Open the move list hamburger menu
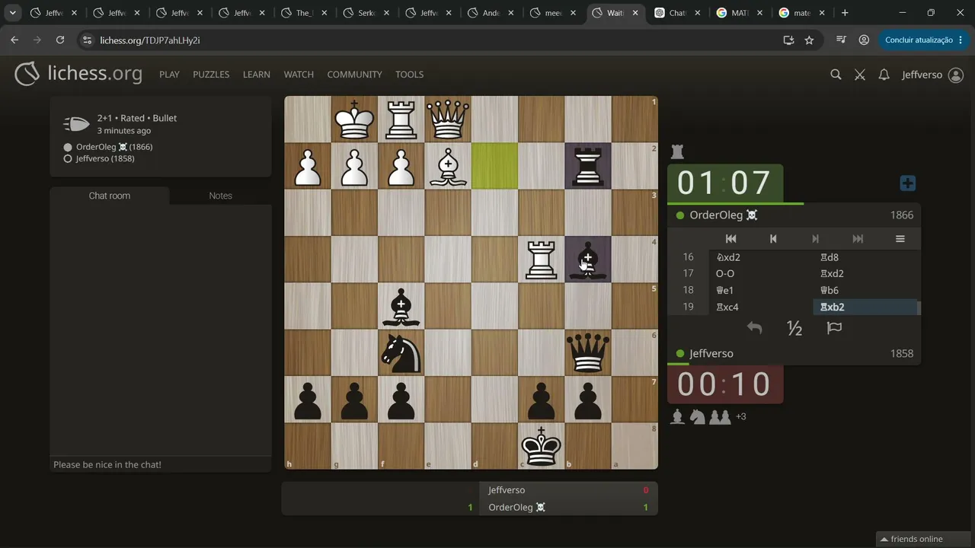975x548 pixels. (x=900, y=239)
